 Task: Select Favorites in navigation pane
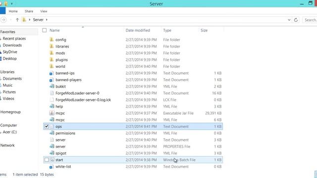point(8,32)
